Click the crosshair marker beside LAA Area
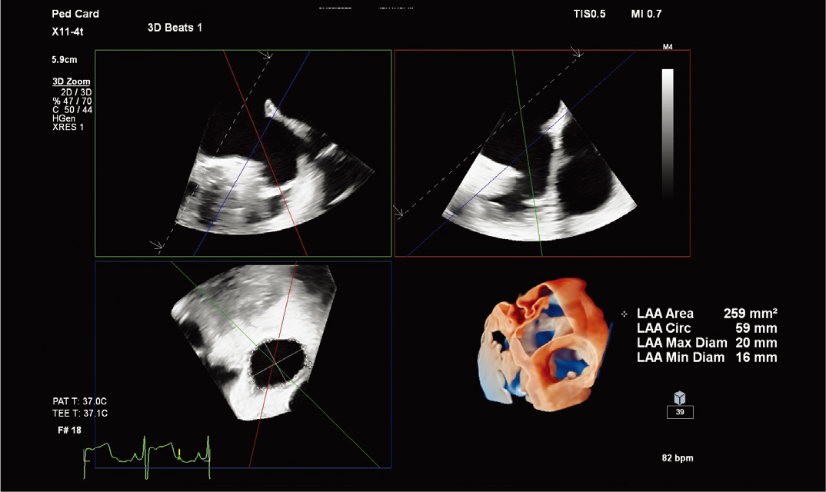The width and height of the screenshot is (826, 492). pyautogui.click(x=624, y=314)
